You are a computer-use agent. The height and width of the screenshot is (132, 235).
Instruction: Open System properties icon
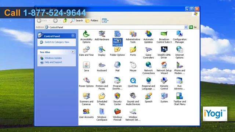[x=164, y=98]
